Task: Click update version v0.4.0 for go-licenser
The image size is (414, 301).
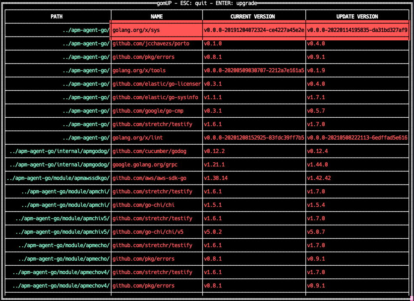Action: tap(316, 84)
